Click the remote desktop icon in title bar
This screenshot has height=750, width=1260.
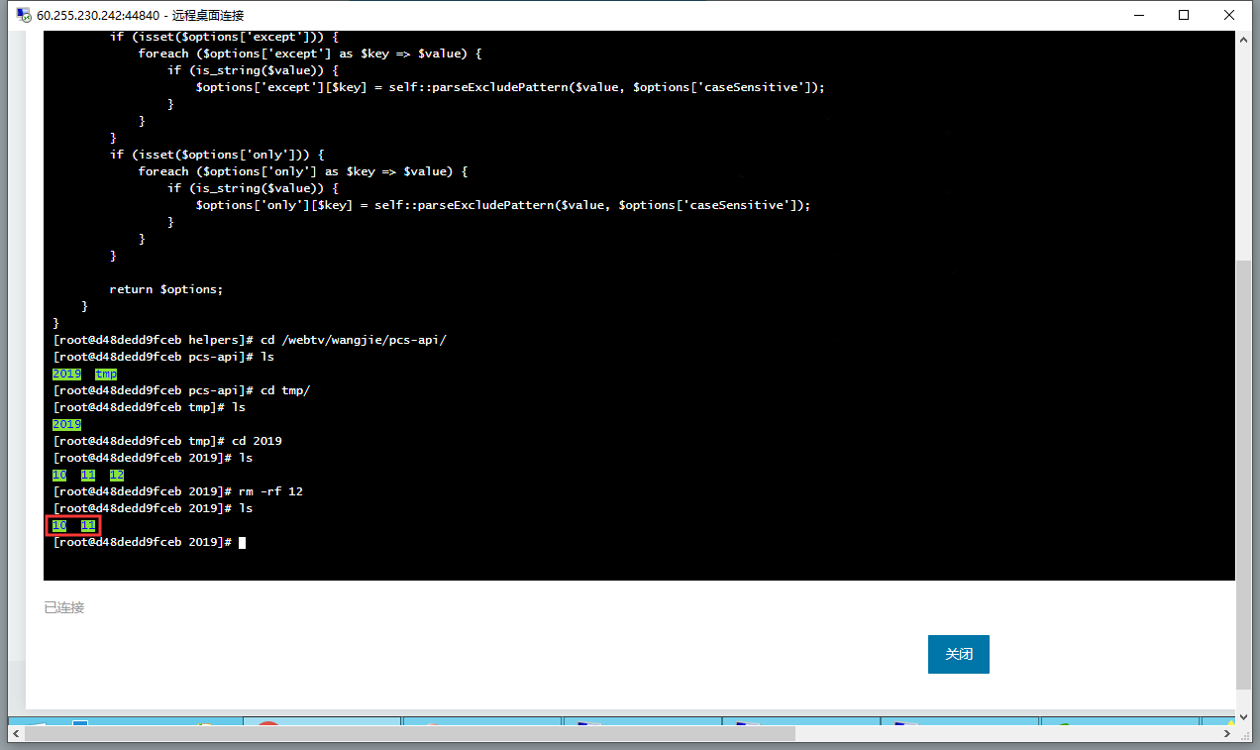[x=23, y=15]
